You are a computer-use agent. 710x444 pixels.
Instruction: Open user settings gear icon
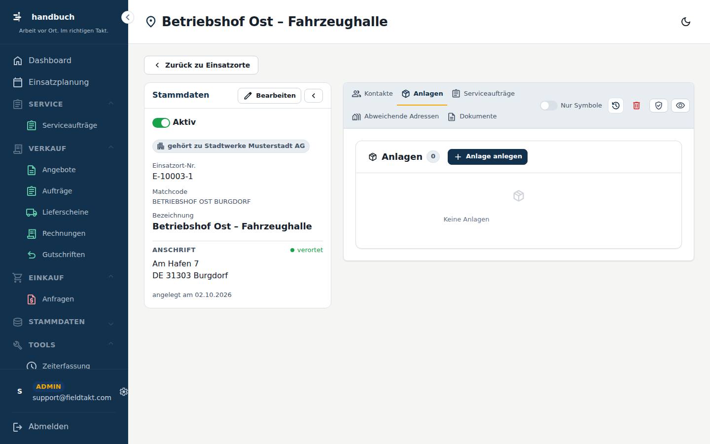[x=123, y=392]
